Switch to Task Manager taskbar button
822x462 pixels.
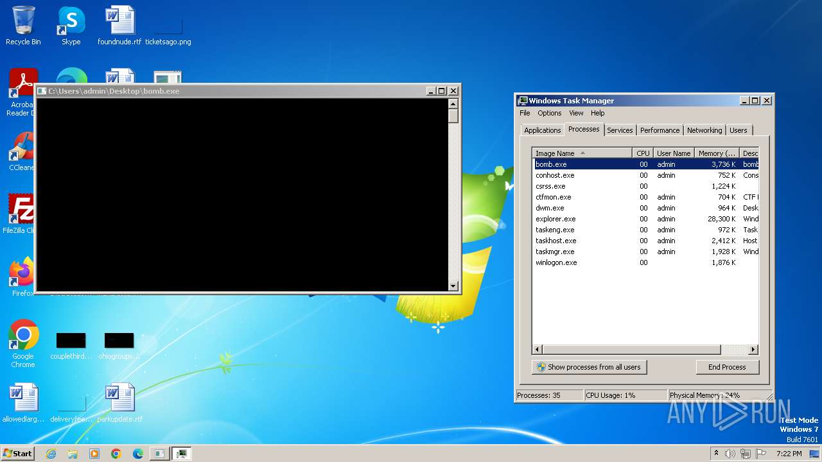pyautogui.click(x=182, y=454)
